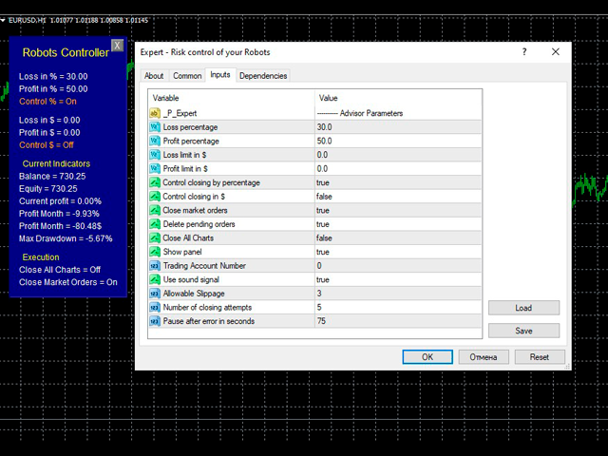
Task: Click the Robots Controller title
Action: (66, 53)
